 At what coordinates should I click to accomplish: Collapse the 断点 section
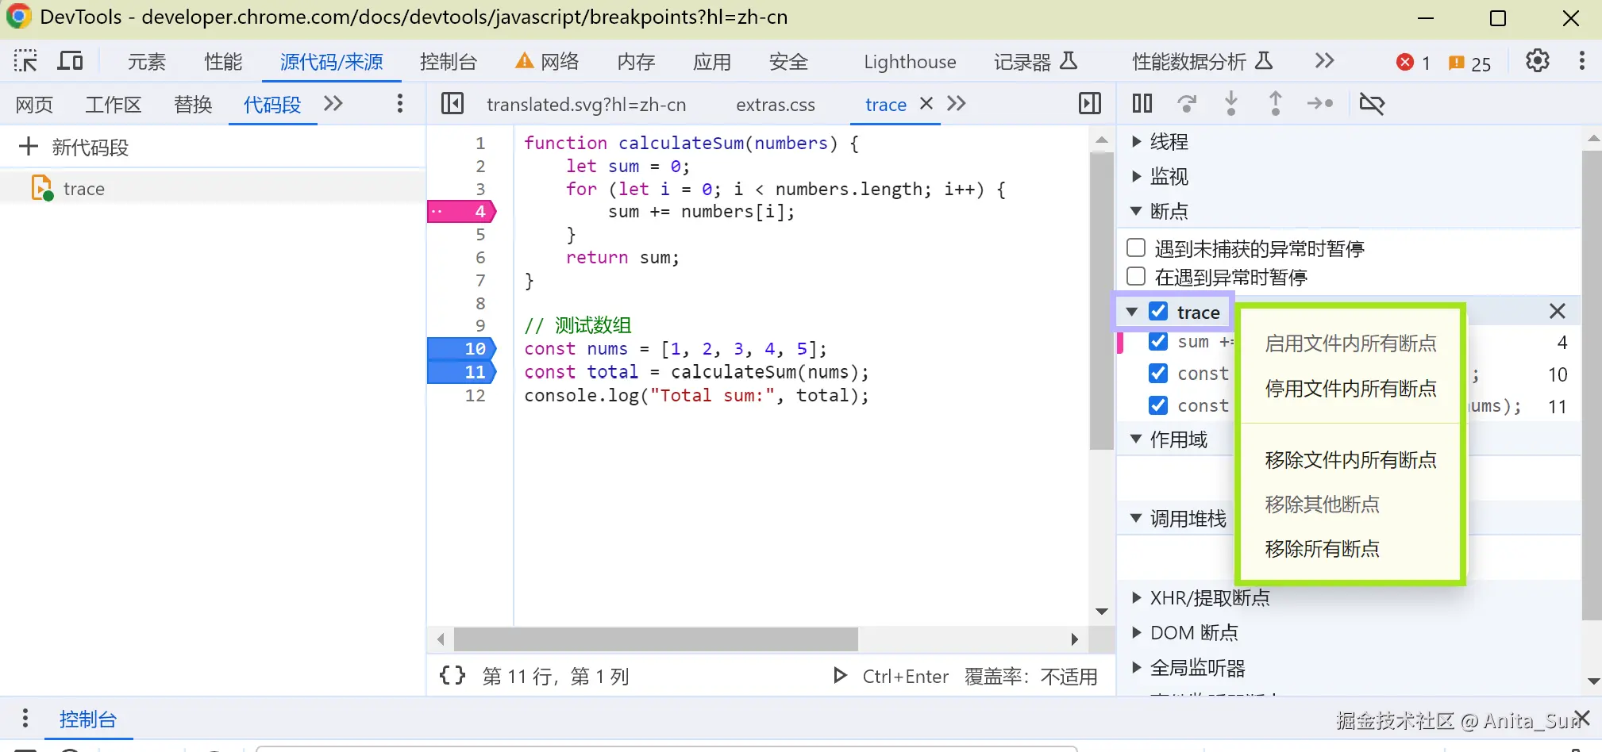[1136, 211]
